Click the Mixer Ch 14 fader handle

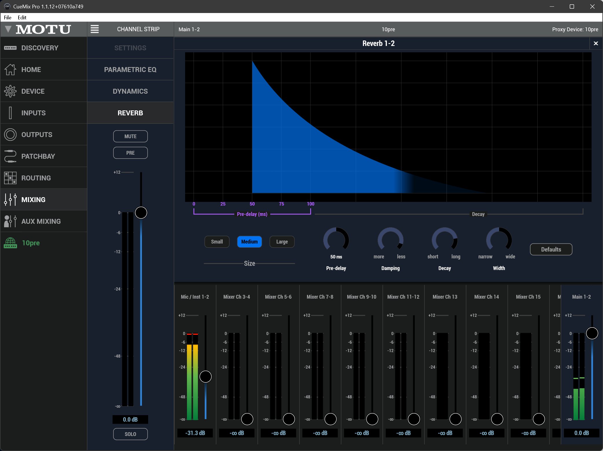point(497,419)
